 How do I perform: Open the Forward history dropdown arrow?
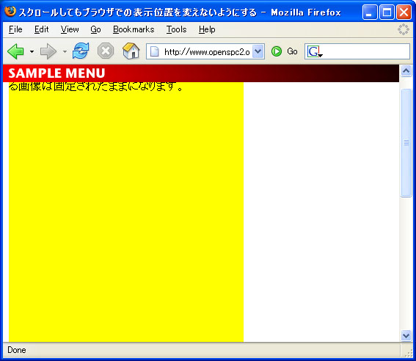(65, 51)
